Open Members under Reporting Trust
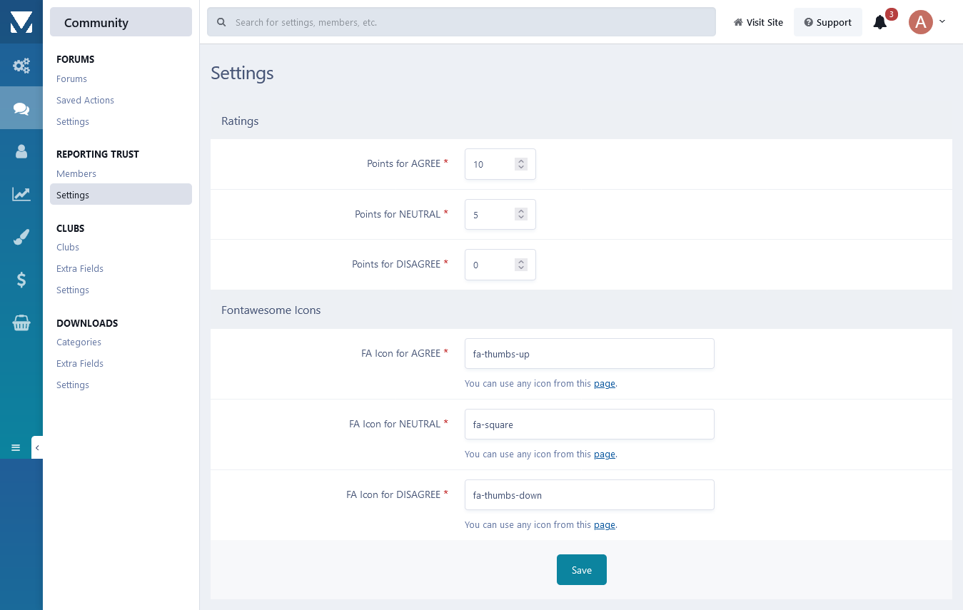 [x=76, y=173]
